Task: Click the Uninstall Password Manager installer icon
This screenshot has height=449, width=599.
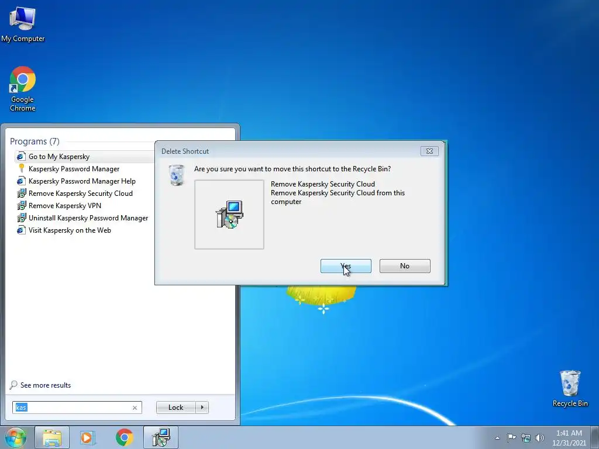Action: (x=22, y=218)
